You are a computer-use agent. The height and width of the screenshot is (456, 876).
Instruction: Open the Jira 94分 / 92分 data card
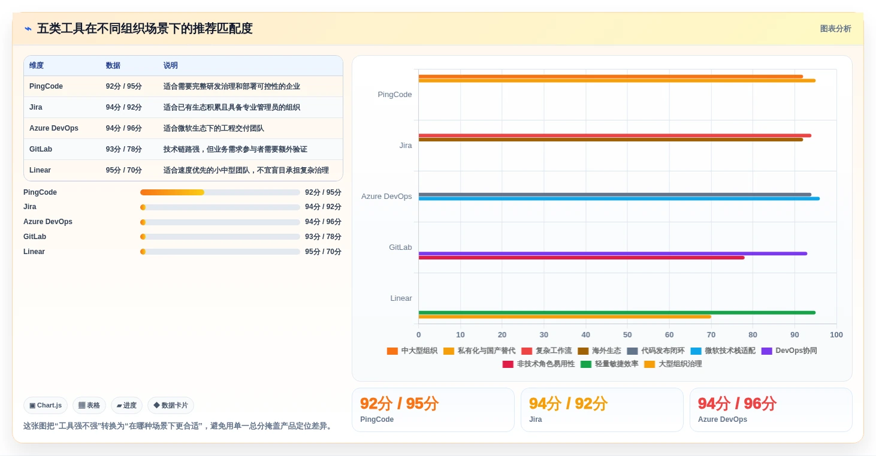tap(602, 410)
